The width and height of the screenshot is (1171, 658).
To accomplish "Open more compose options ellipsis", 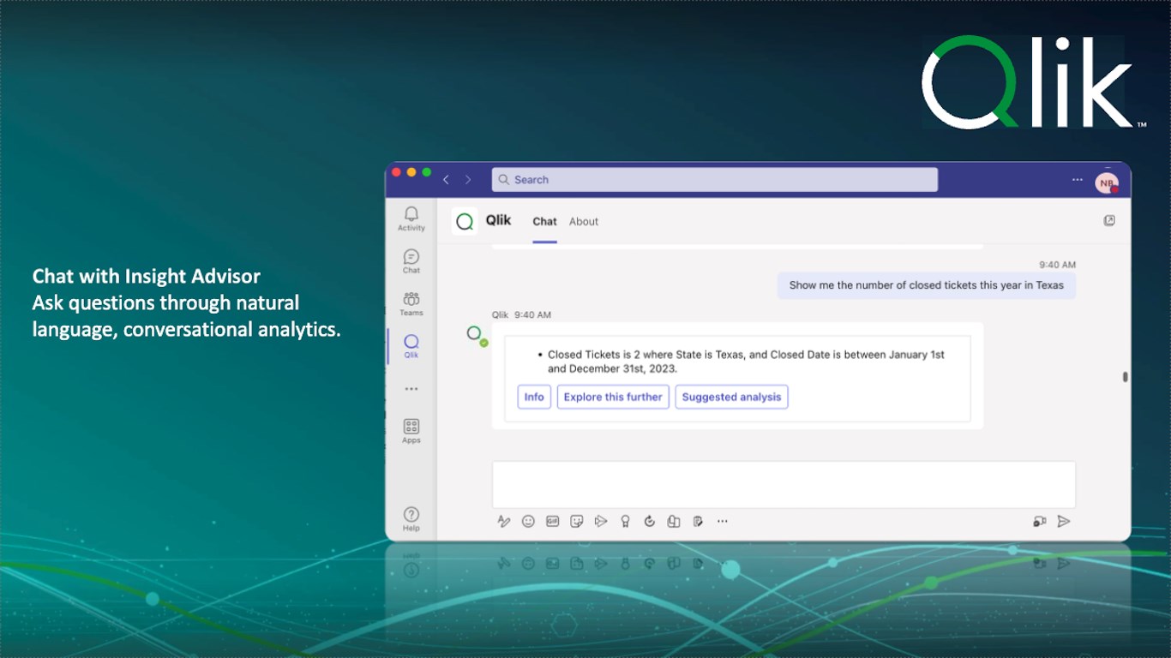I will point(723,521).
